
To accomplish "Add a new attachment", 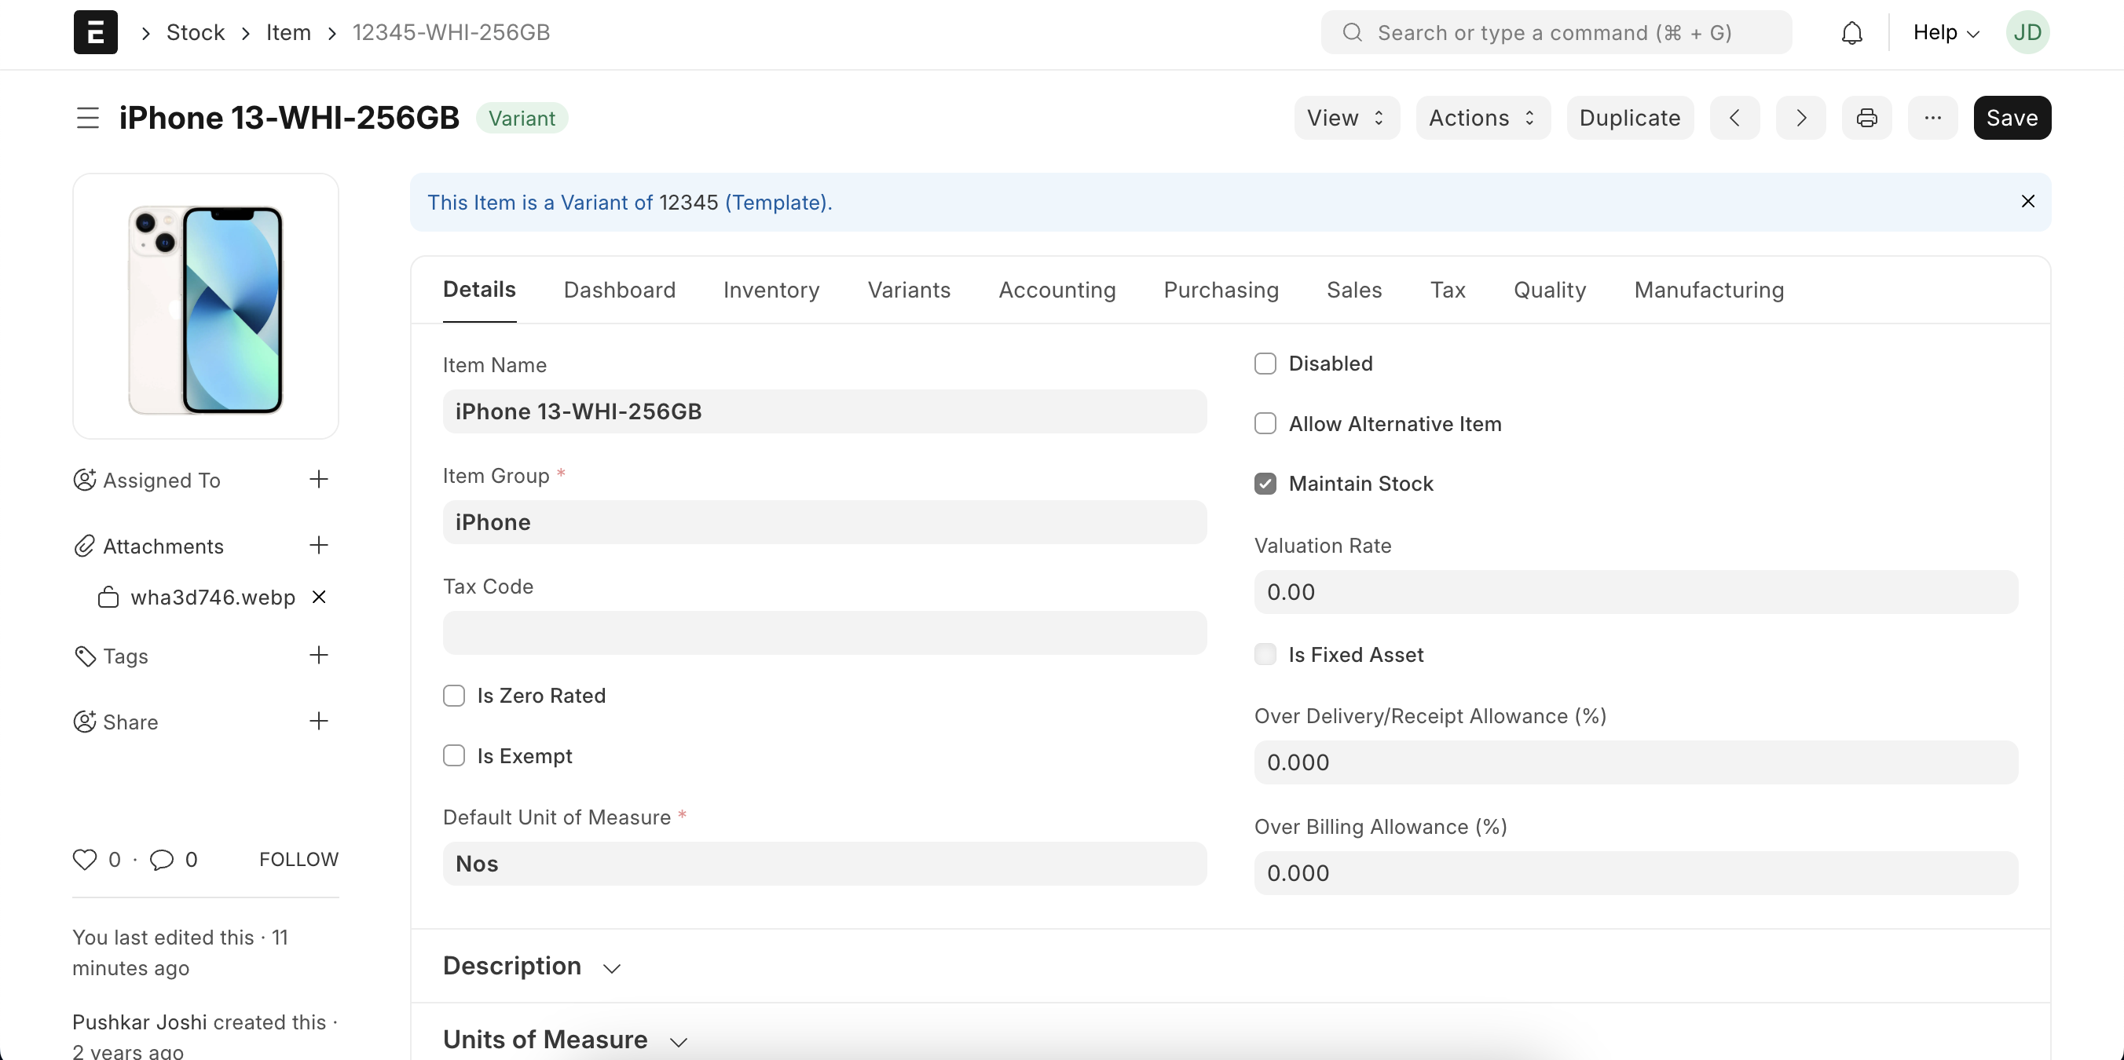I will [x=318, y=545].
